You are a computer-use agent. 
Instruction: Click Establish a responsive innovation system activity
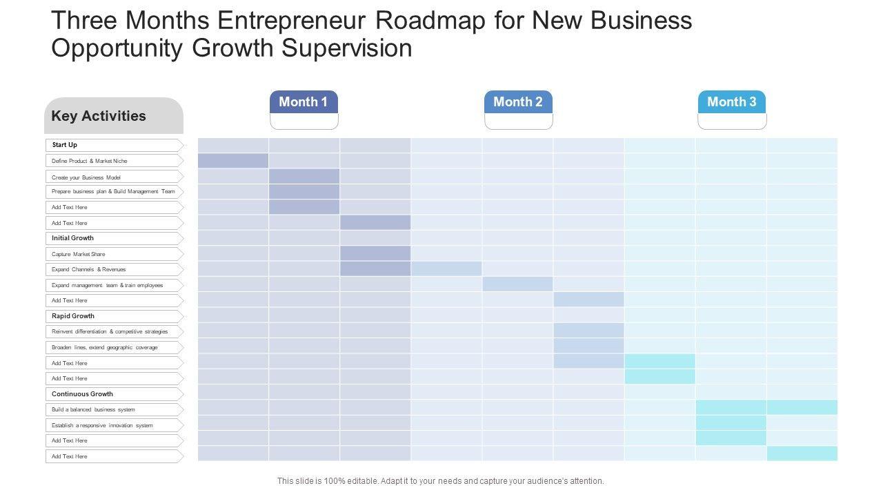point(102,425)
